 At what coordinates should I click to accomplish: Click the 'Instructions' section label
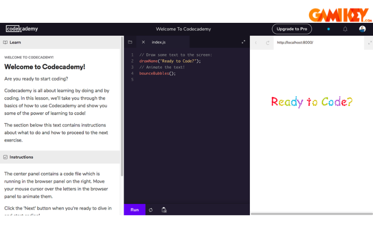click(21, 157)
